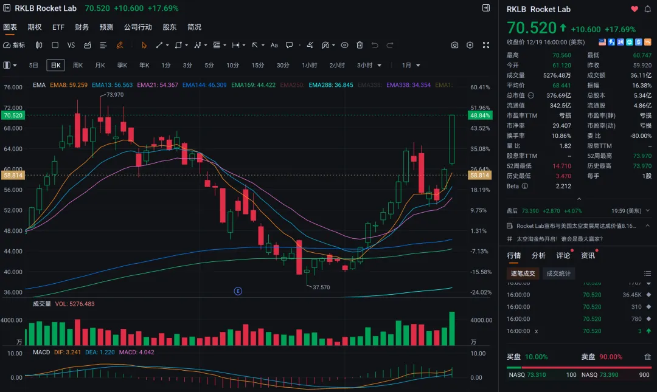This screenshot has height=392, width=657.
Task: Click the orange chart badge under price
Action: pos(648,42)
